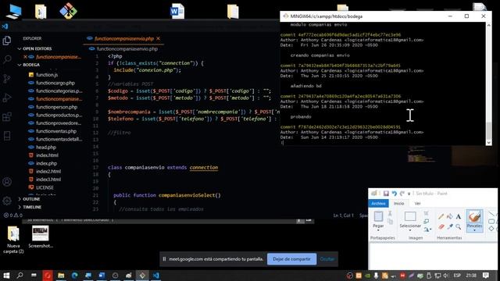Select the rectangle shape in Paint shapes gallery
The width and height of the screenshot is (500, 281).
click(491, 221)
